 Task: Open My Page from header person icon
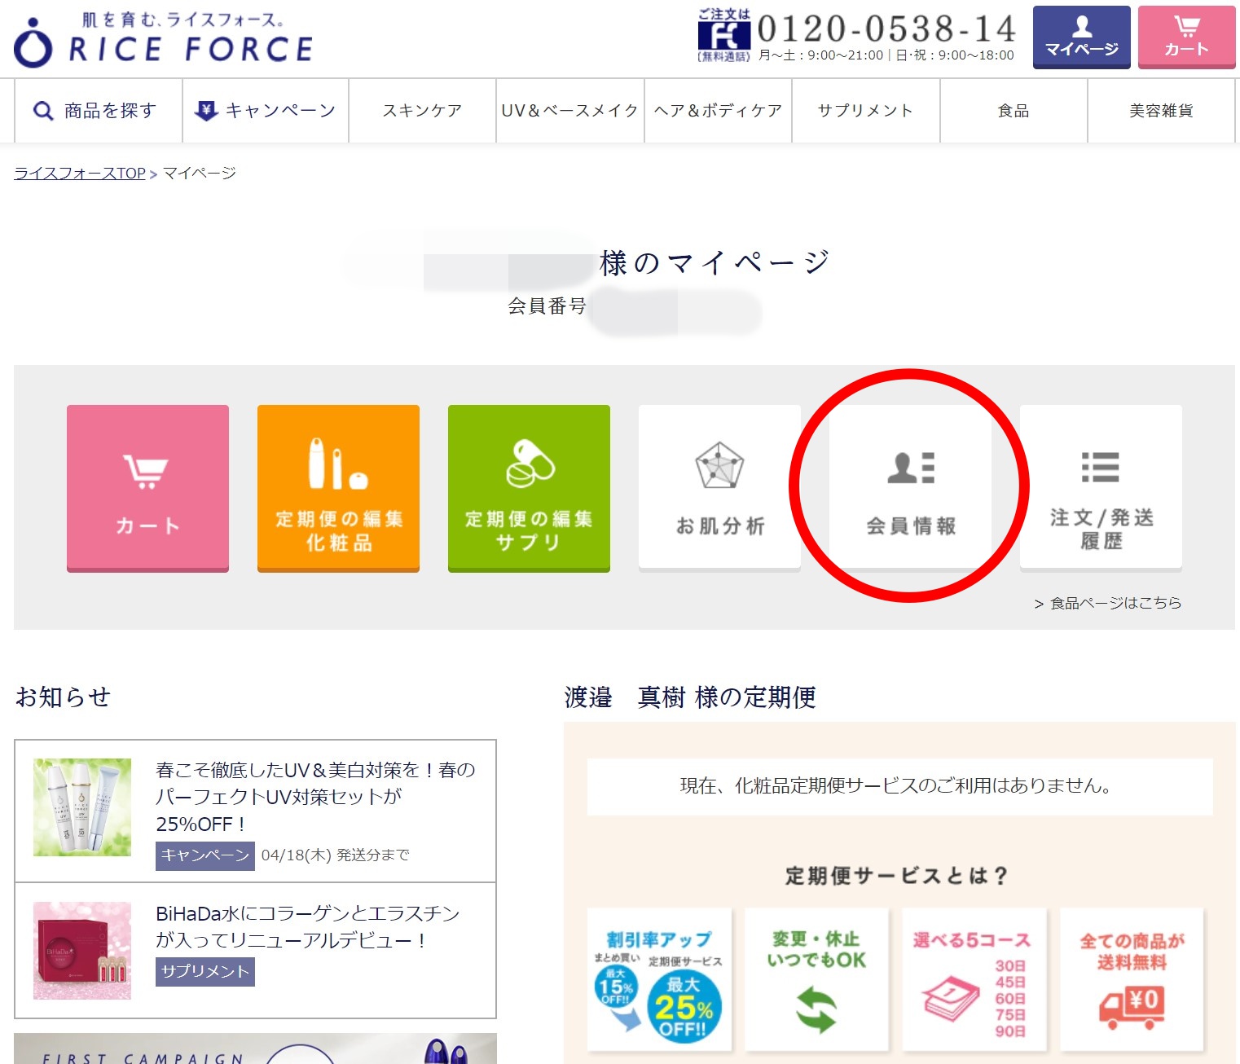pyautogui.click(x=1081, y=37)
